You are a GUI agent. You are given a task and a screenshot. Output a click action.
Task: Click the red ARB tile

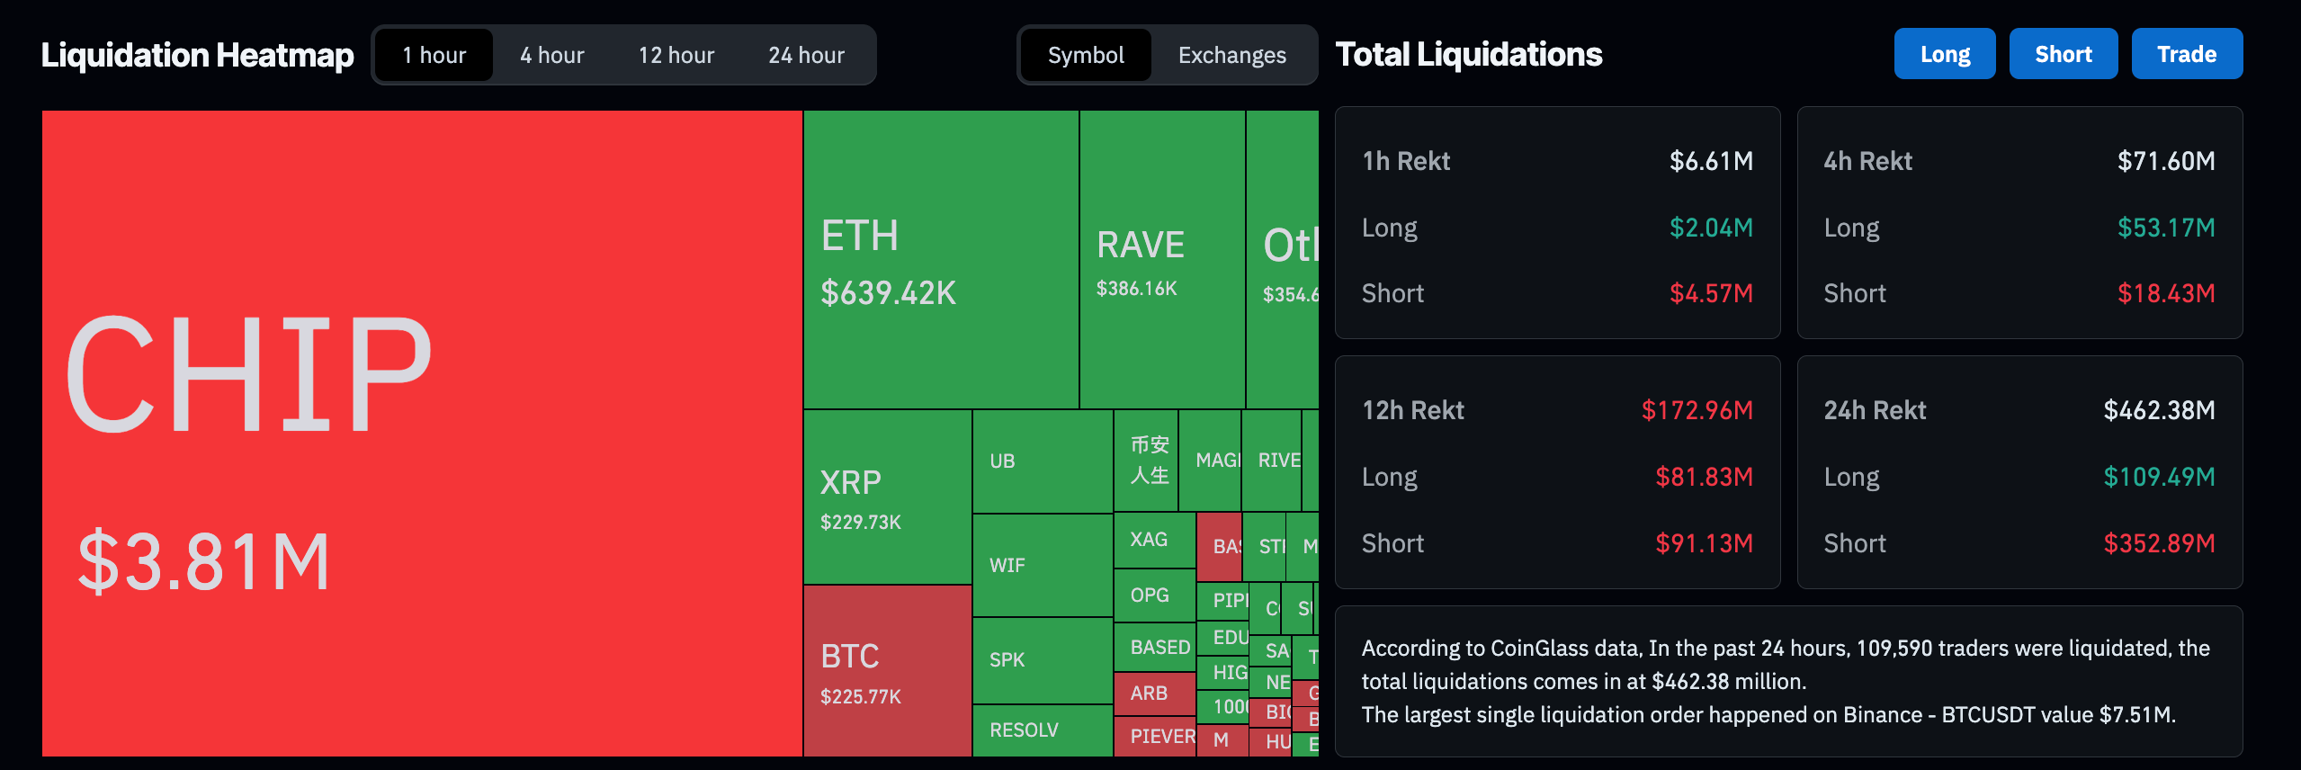click(1154, 693)
